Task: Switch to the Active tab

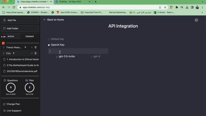Action: click(11, 36)
